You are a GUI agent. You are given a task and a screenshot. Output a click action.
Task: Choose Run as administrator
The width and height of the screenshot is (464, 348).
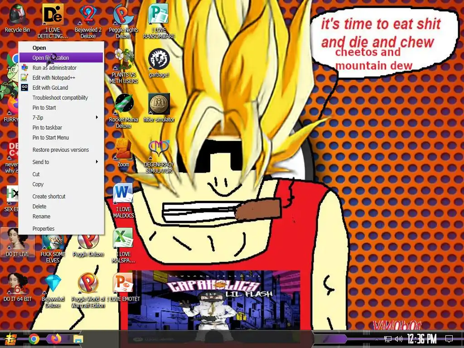[x=61, y=68]
